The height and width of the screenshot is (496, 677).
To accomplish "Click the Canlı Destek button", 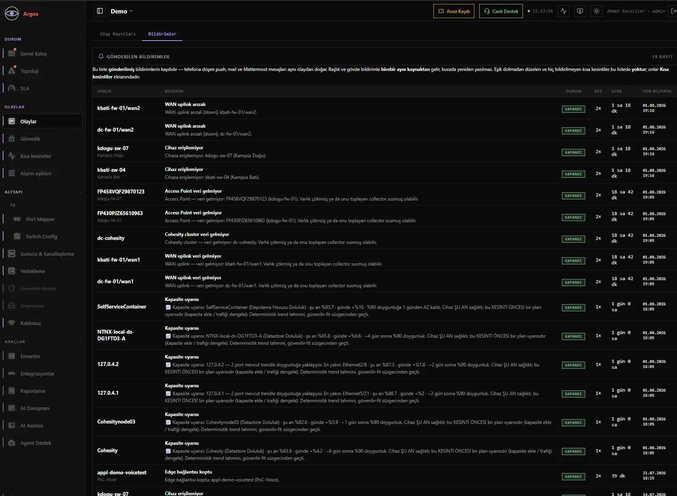I will click(501, 11).
